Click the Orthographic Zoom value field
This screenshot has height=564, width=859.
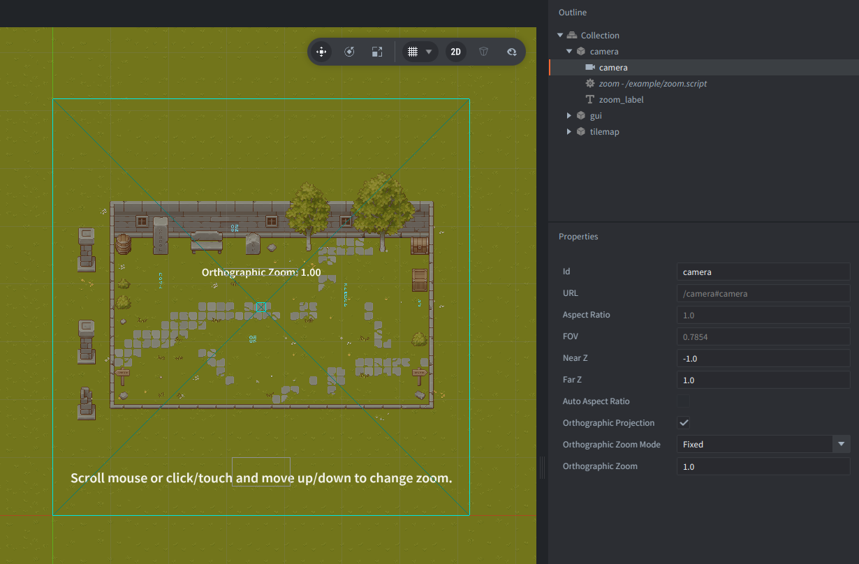tap(763, 466)
